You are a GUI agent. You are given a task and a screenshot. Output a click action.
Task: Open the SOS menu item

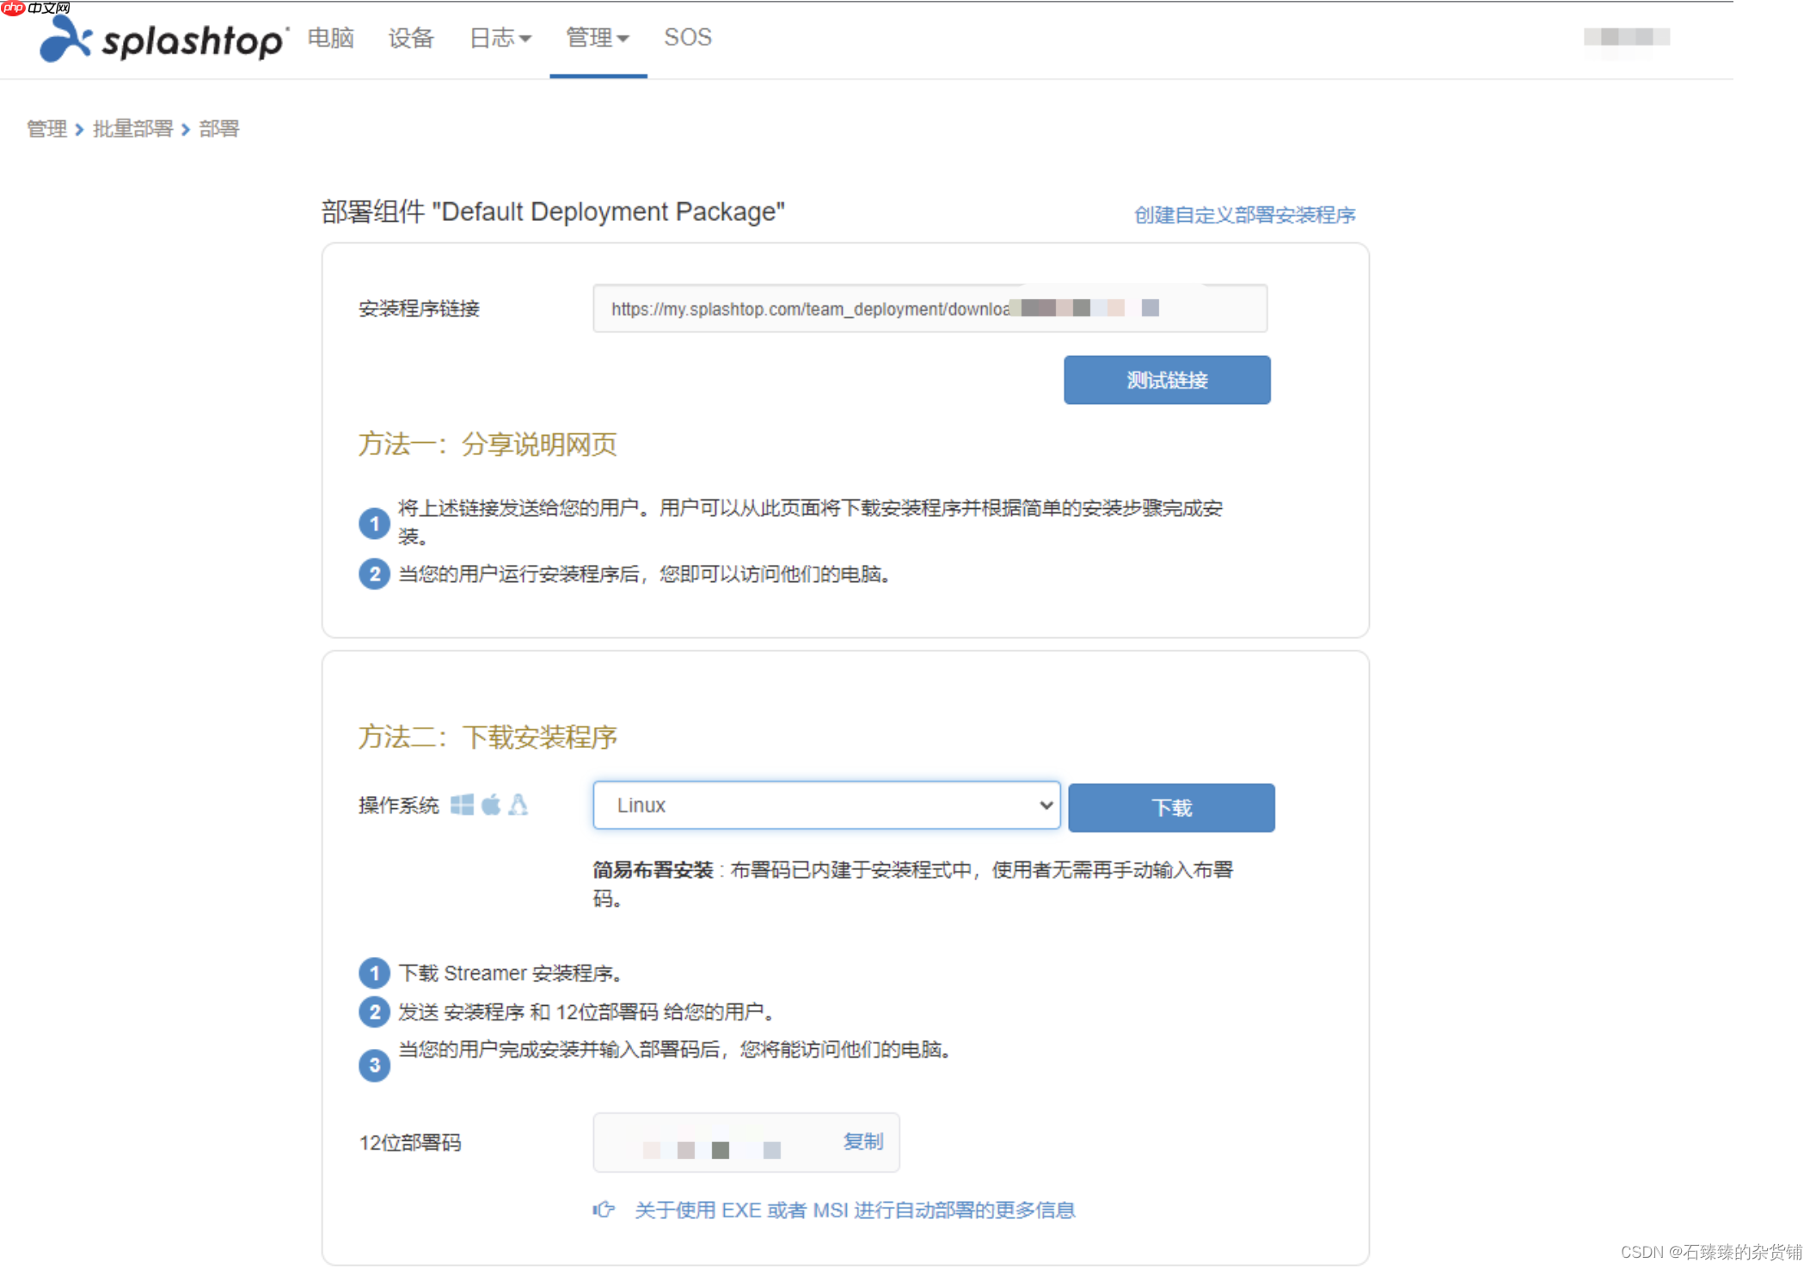tap(687, 38)
